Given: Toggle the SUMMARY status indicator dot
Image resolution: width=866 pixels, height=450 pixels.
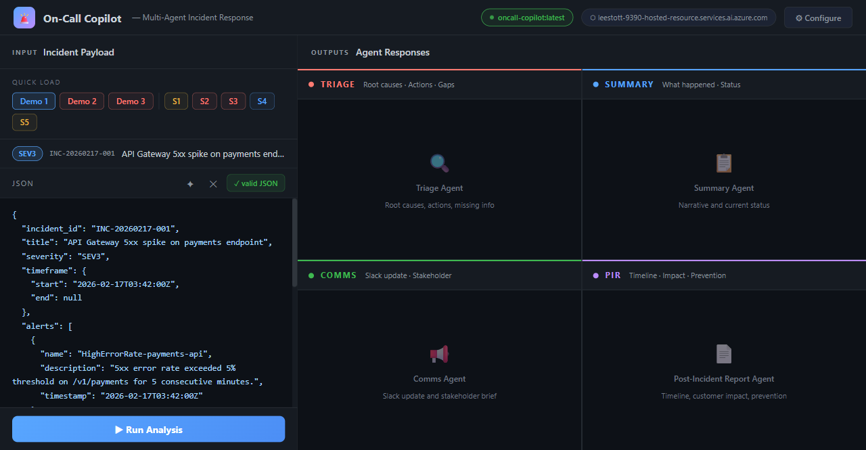Looking at the screenshot, I should (x=595, y=85).
